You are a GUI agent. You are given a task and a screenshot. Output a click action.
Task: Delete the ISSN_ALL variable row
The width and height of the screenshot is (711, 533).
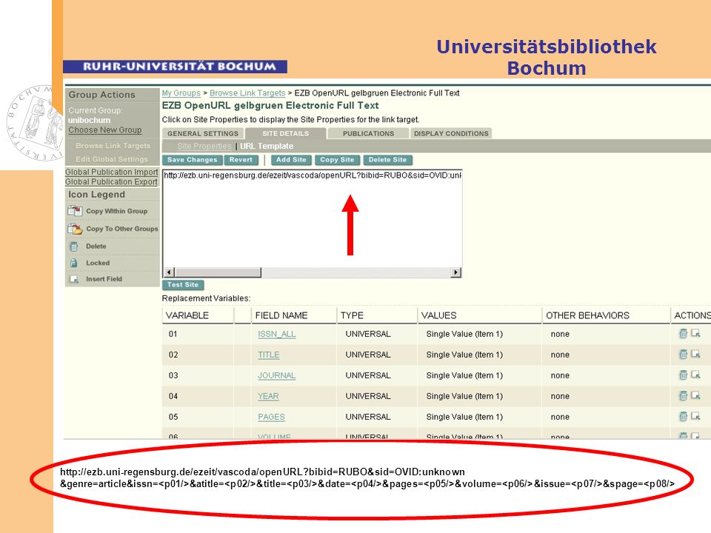point(683,334)
